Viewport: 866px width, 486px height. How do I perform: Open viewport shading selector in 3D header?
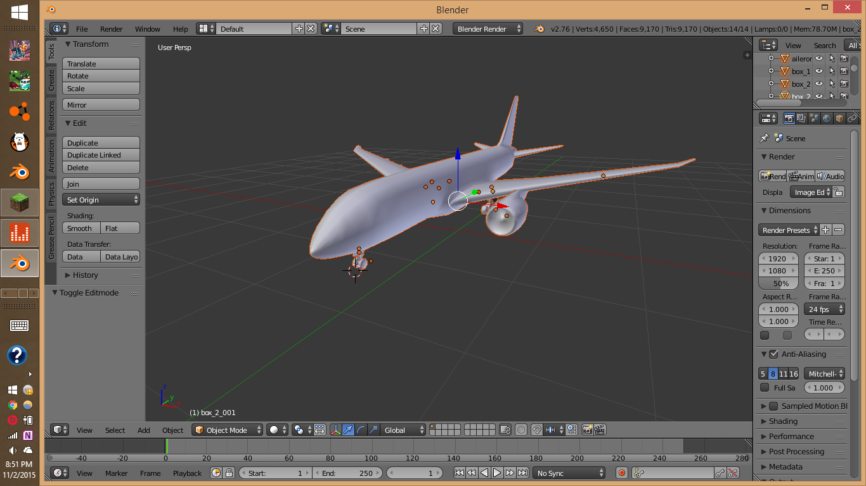(x=277, y=430)
